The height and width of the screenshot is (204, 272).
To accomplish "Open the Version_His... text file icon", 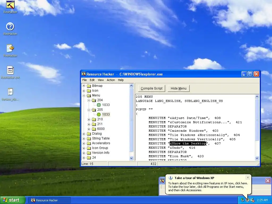I will (x=10, y=92).
